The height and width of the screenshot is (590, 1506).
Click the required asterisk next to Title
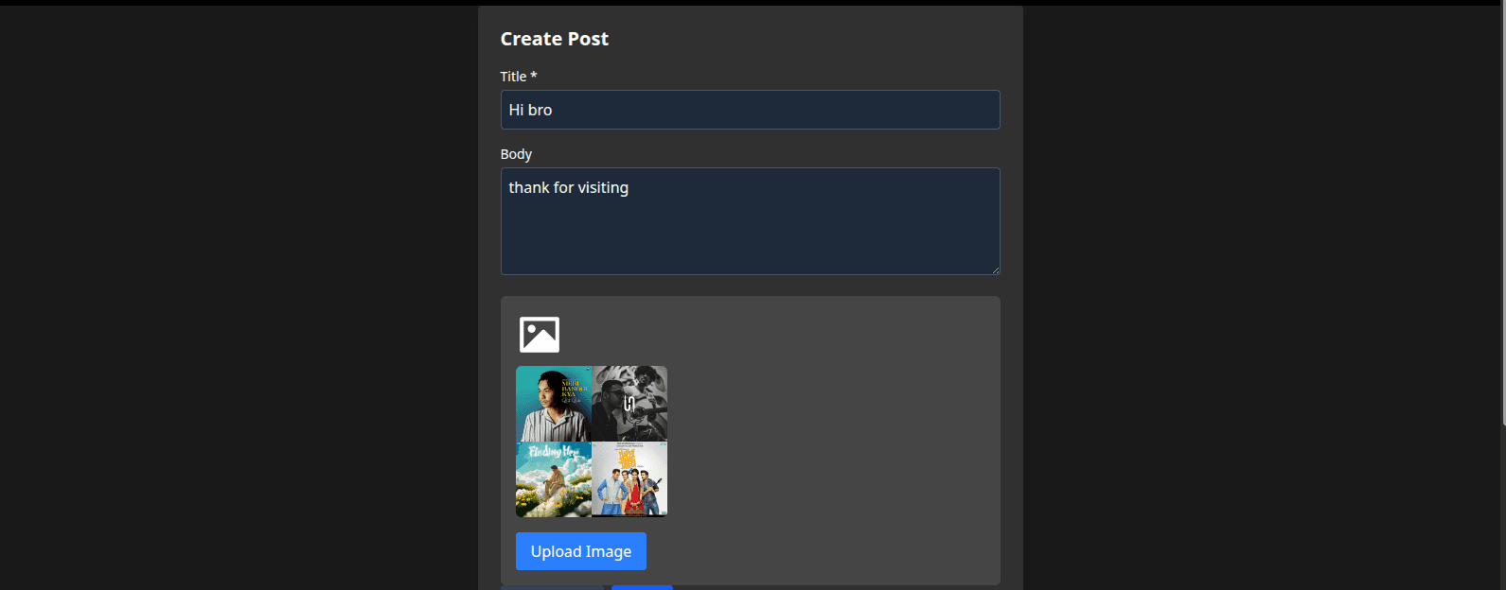[534, 76]
